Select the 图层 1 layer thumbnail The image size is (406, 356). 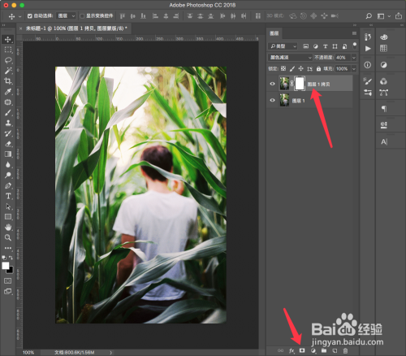284,100
